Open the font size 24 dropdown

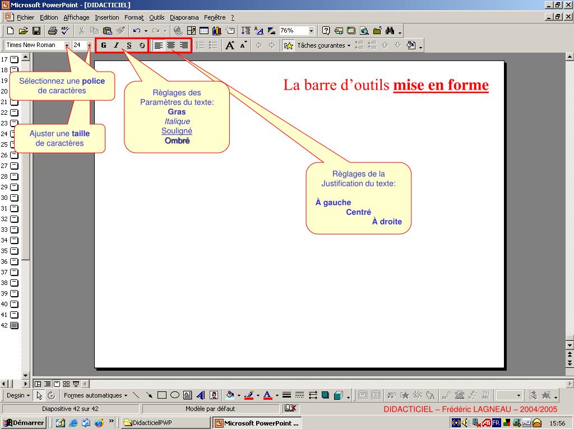[x=89, y=45]
